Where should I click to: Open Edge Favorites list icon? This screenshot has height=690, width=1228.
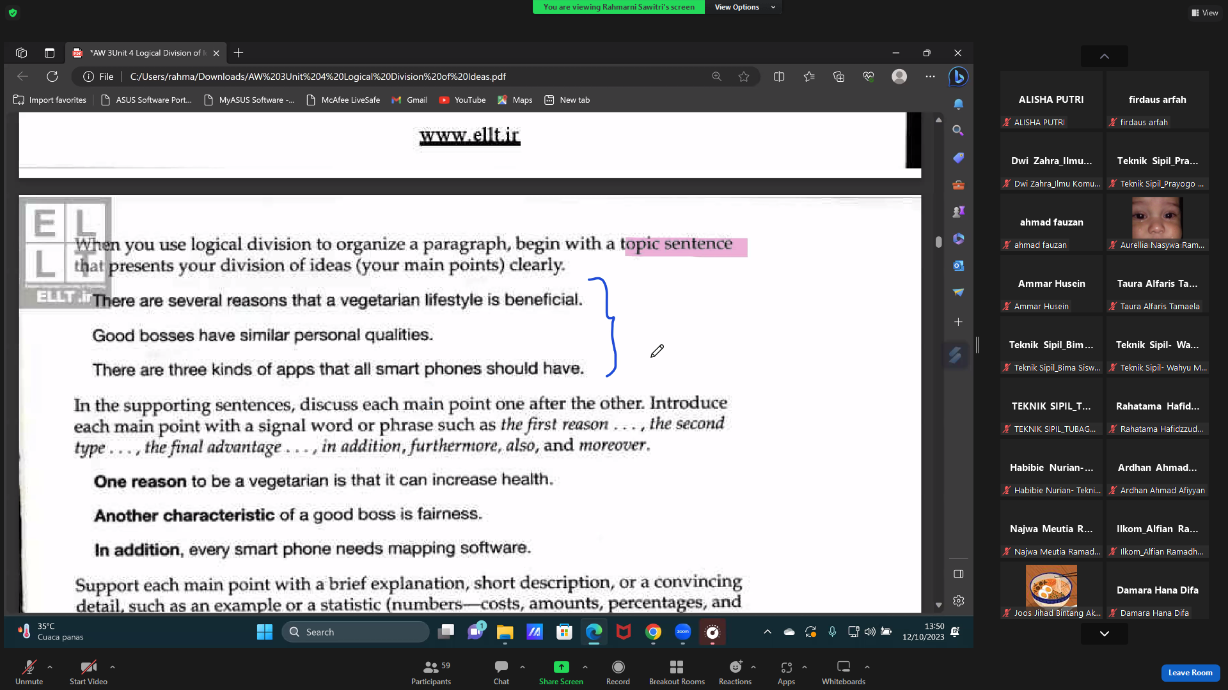pos(809,77)
